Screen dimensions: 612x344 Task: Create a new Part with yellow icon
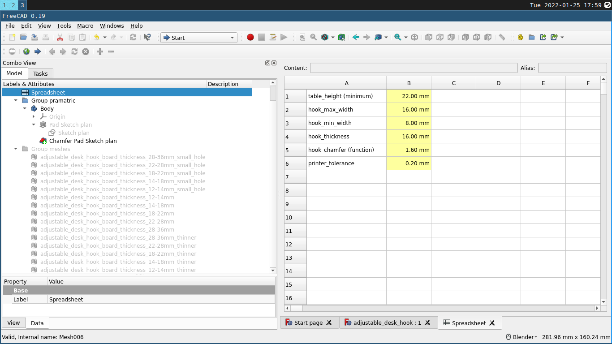coord(521,38)
